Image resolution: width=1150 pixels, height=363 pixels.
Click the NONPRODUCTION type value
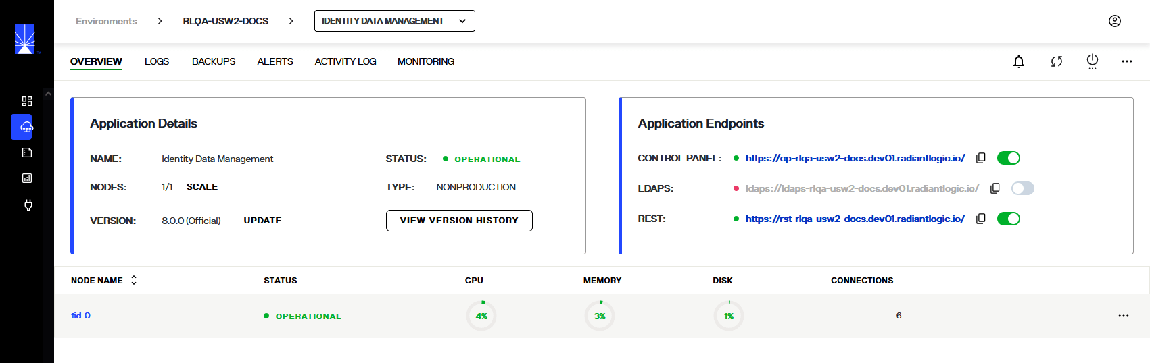(476, 187)
